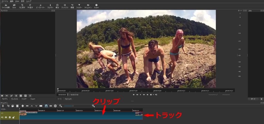Click the Export toolbar icon

pos(96,6)
